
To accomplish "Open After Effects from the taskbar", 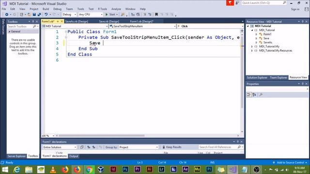I will pos(185,170).
